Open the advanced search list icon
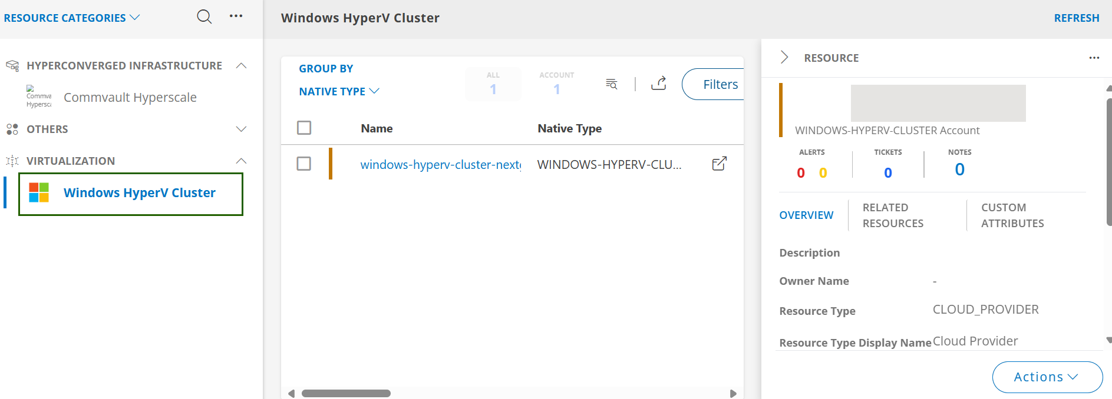Screen dimensions: 1112x399 (612, 84)
